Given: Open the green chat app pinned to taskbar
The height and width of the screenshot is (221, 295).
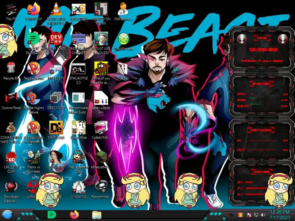Looking at the screenshot, I should click(52, 215).
